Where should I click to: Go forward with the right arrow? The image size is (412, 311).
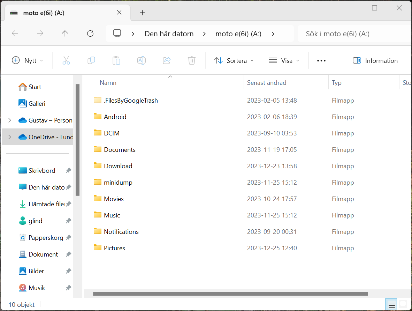[40, 34]
